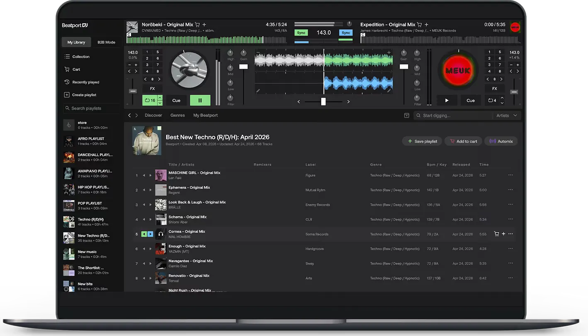Increase right deck loop length up arrow
This screenshot has width=588, height=336.
point(502,98)
